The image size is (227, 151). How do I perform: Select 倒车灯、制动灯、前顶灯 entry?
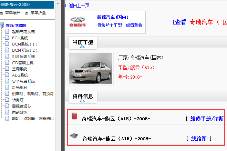point(33,94)
